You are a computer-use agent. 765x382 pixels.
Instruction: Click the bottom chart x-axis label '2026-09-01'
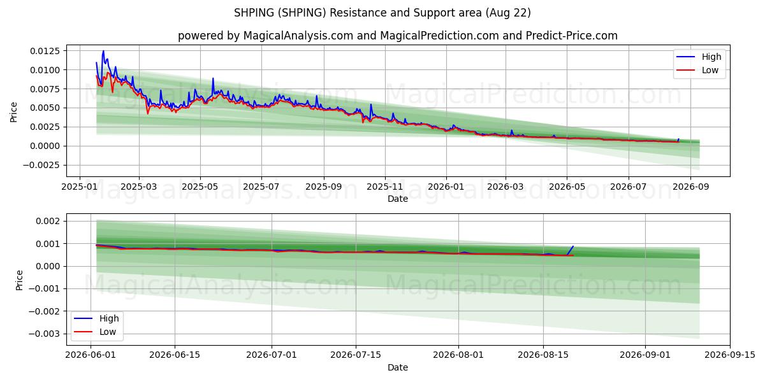(646, 356)
